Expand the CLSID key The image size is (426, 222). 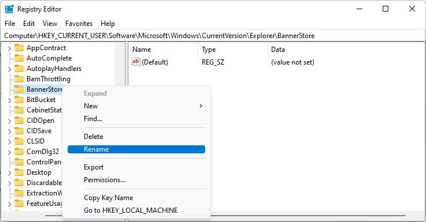coord(9,142)
